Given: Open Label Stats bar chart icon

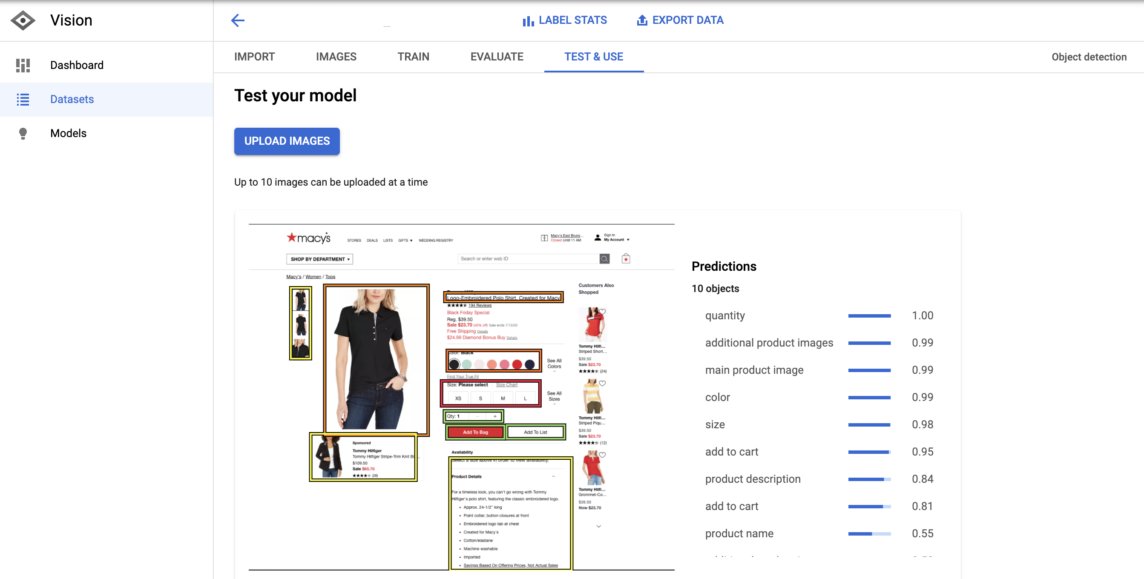Looking at the screenshot, I should pyautogui.click(x=528, y=21).
